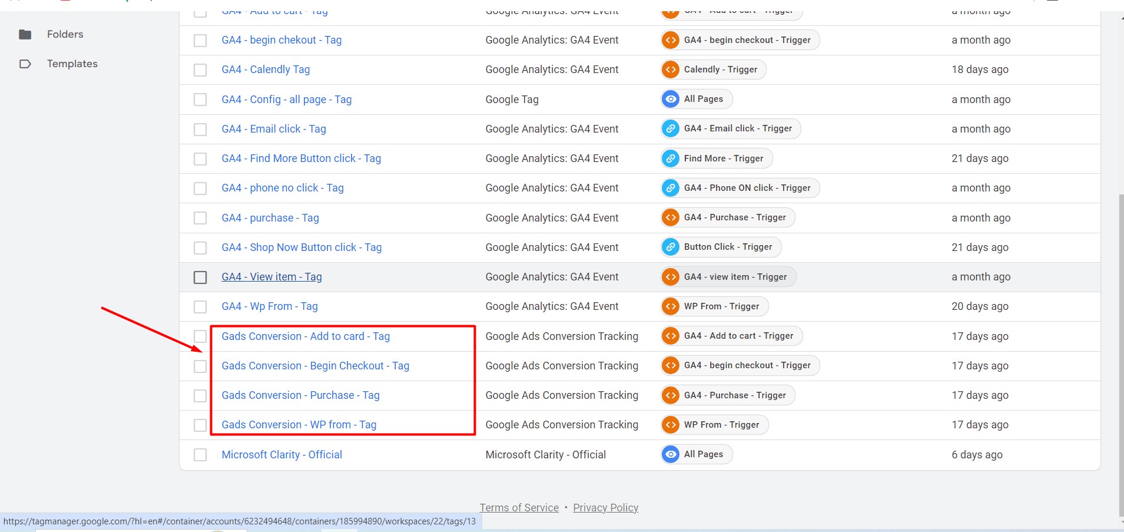Open GA4 - Wp From - Tag
This screenshot has height=532, width=1124.
tap(270, 306)
